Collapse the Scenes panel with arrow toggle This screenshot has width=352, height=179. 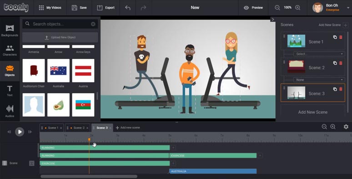[273, 19]
